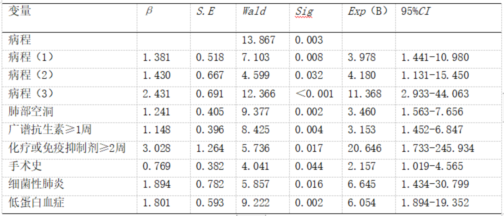The width and height of the screenshot is (504, 216).
Task: Select the Sig header with red underline
Action: click(x=304, y=12)
